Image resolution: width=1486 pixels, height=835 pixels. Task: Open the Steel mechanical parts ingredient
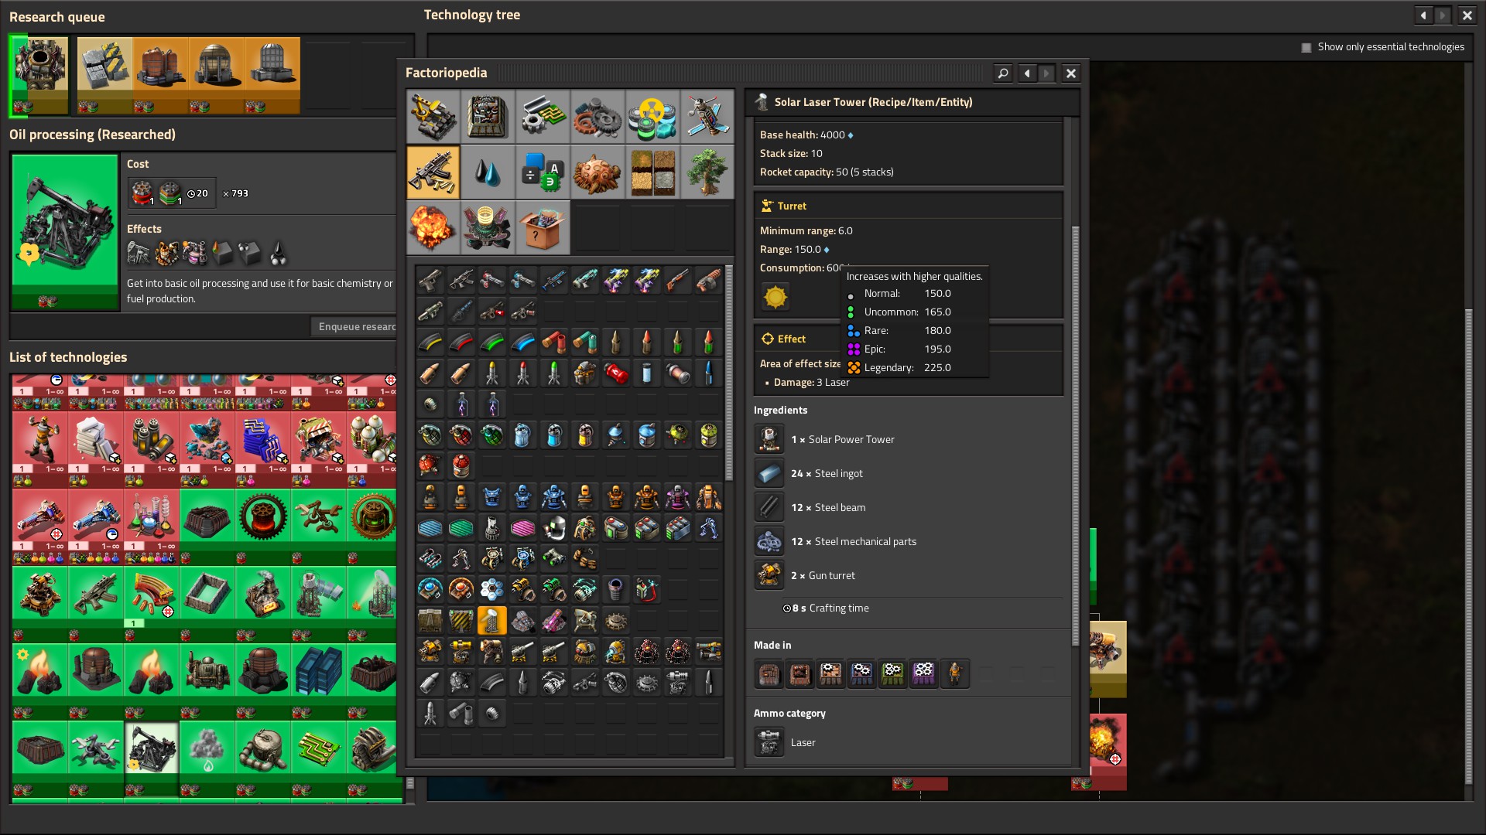(769, 541)
